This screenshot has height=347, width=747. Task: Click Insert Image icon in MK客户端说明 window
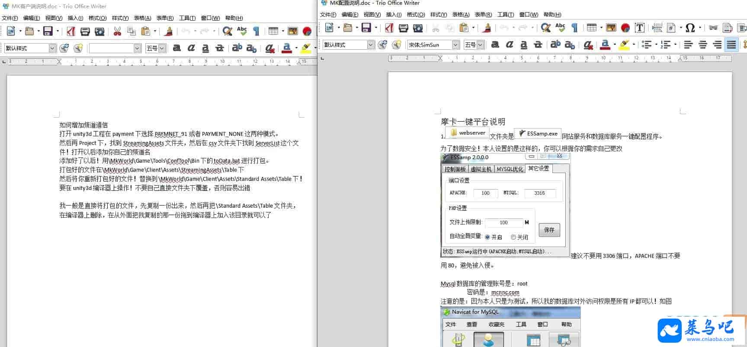tap(293, 31)
